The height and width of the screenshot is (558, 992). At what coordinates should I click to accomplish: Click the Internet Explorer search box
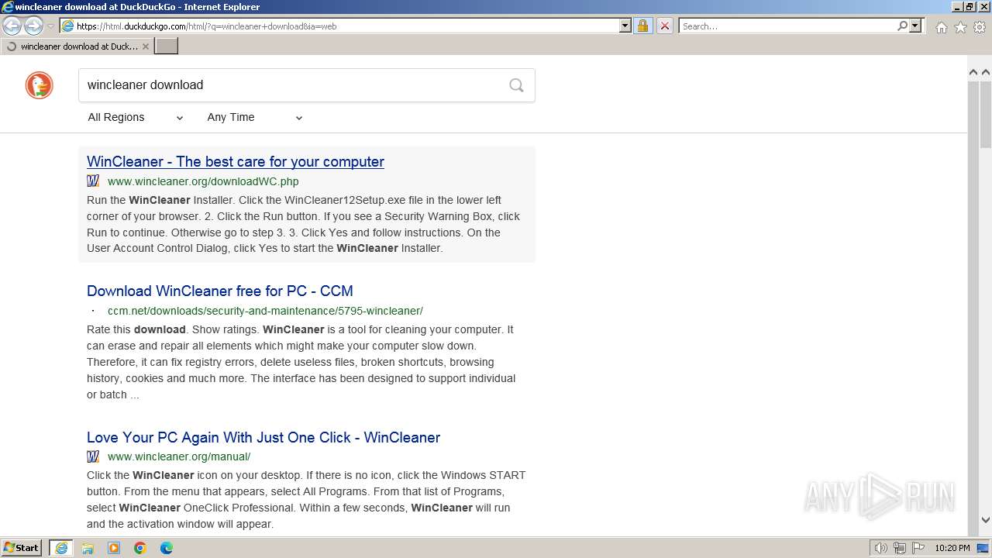(787, 26)
